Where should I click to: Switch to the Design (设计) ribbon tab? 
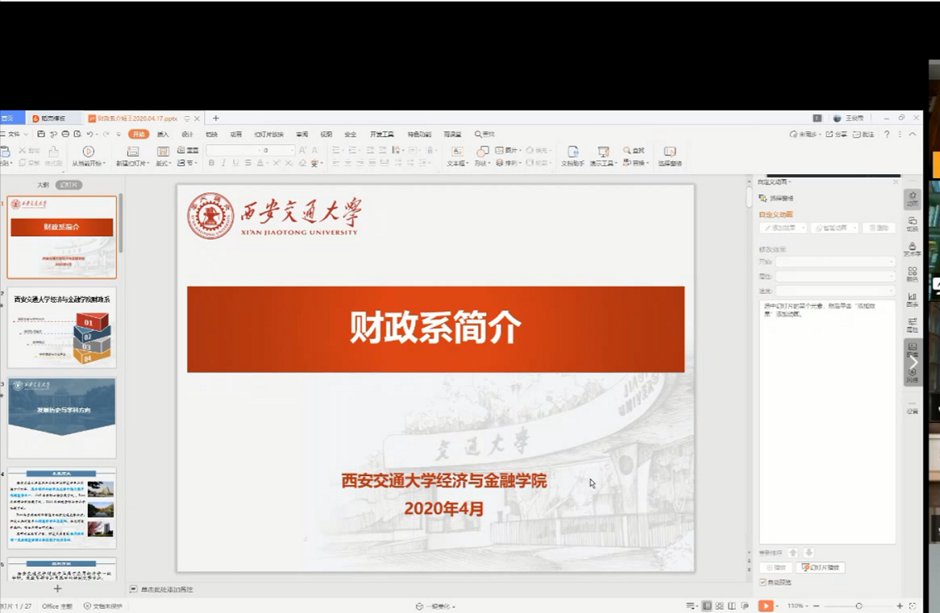[x=188, y=134]
